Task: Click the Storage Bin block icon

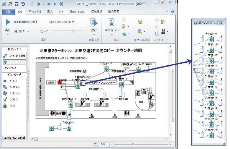Action: 5,87
